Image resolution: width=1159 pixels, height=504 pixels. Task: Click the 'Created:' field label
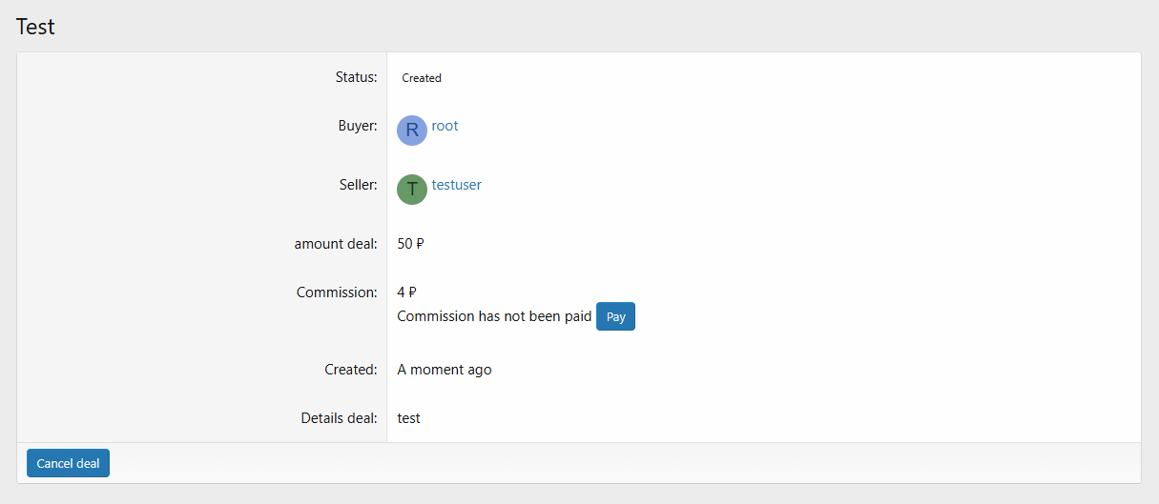[351, 370]
